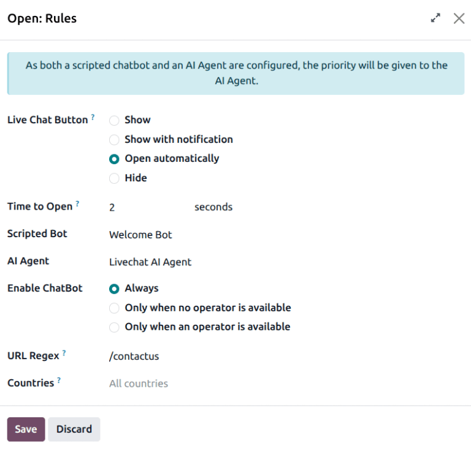Open the Time to Open help tooltip
The width and height of the screenshot is (471, 451).
[x=77, y=203]
